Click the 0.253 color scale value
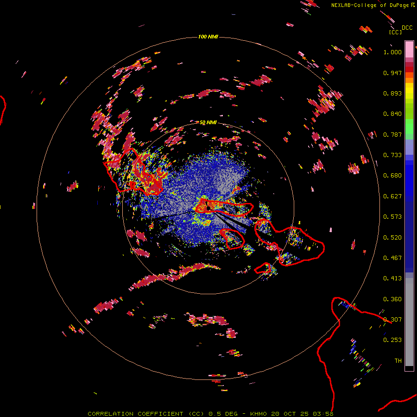 tap(392, 340)
